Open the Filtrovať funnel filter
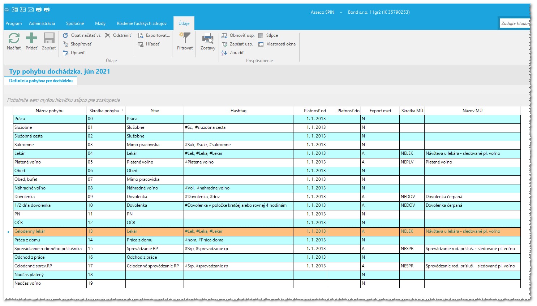The image size is (537, 306). tap(185, 41)
